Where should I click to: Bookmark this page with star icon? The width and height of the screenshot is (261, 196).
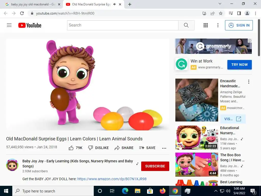coord(221,13)
